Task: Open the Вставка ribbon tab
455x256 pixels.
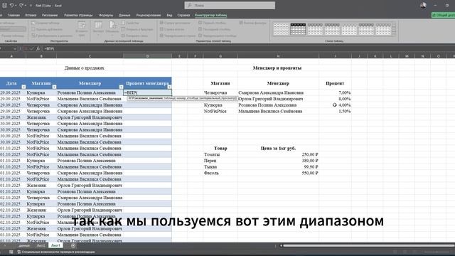Action: (x=31, y=15)
